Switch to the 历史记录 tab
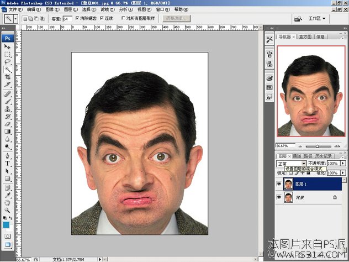The height and width of the screenshot is (262, 349). [x=325, y=156]
